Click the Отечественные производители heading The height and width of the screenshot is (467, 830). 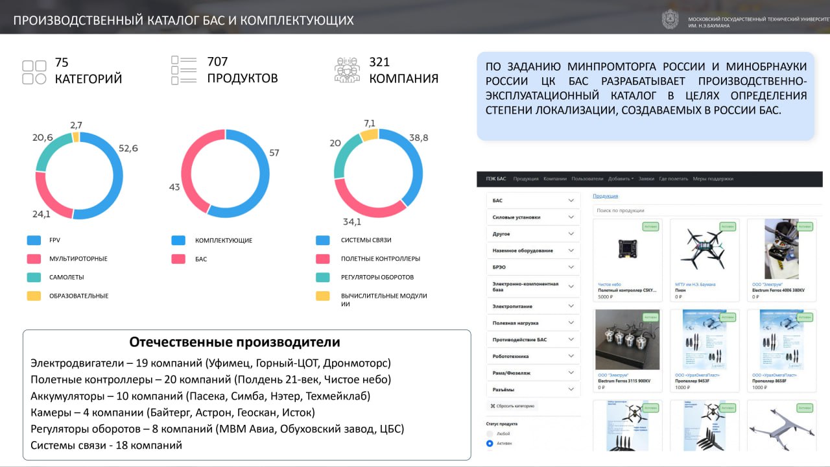pos(235,342)
